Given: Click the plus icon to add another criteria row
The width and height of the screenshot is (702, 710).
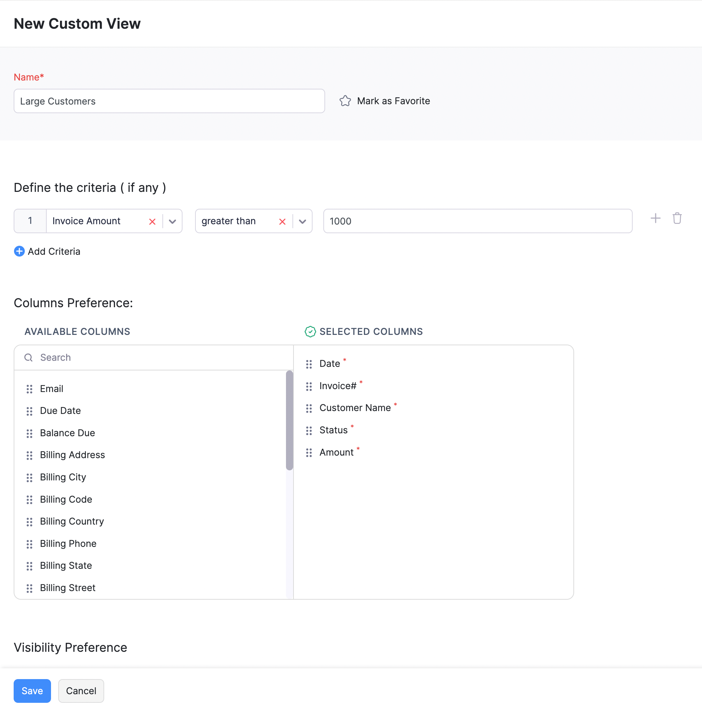Looking at the screenshot, I should click(655, 218).
